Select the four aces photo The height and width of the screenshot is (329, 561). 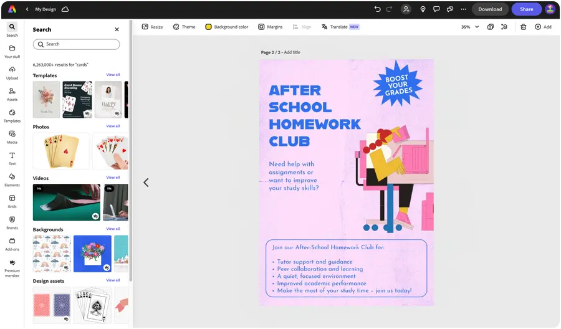click(61, 151)
